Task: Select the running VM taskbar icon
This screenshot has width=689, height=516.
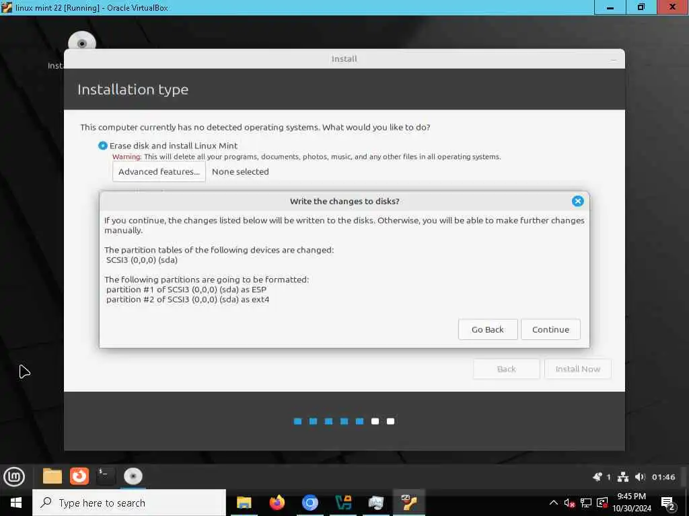Action: click(409, 503)
